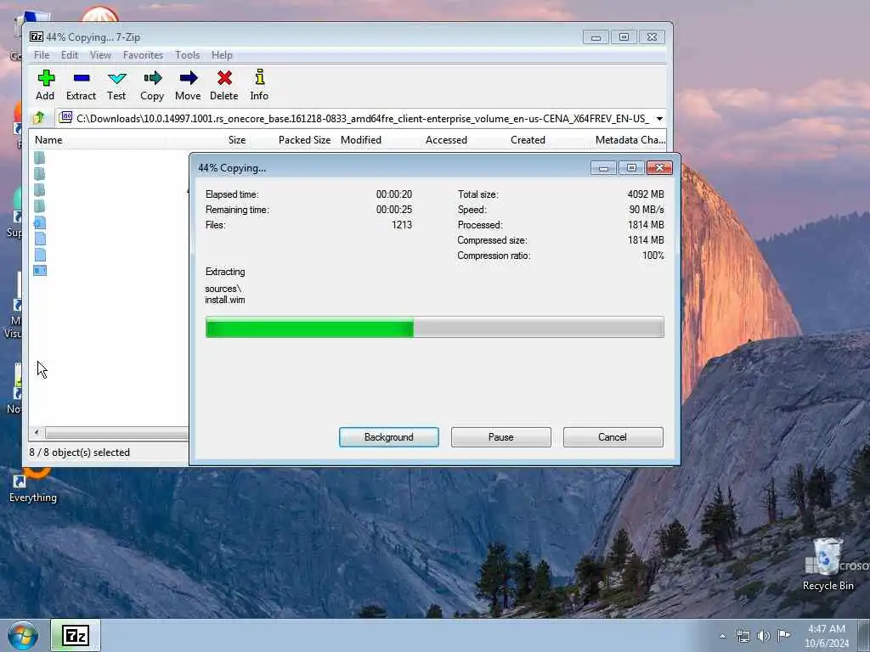Click the Speed value 90 MB/s

pyautogui.click(x=647, y=210)
